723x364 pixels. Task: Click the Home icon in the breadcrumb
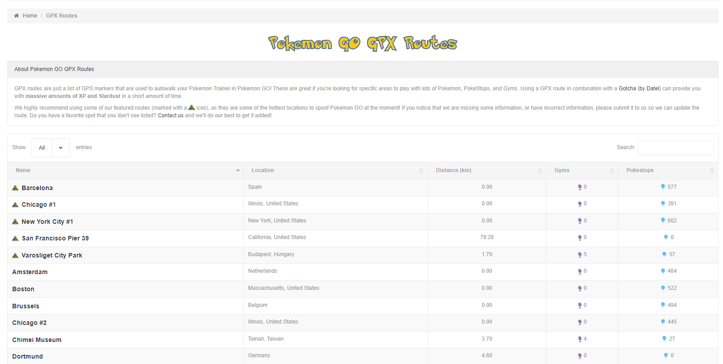tap(17, 16)
